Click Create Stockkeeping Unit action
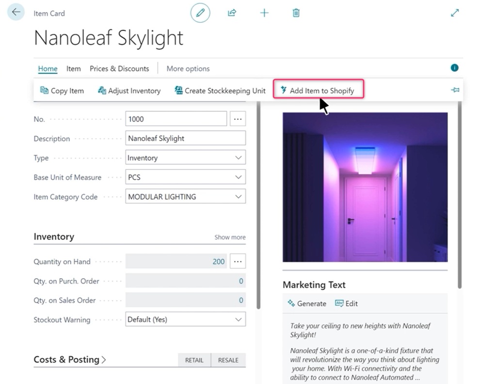Screen dimensions: 496x384 tap(220, 91)
